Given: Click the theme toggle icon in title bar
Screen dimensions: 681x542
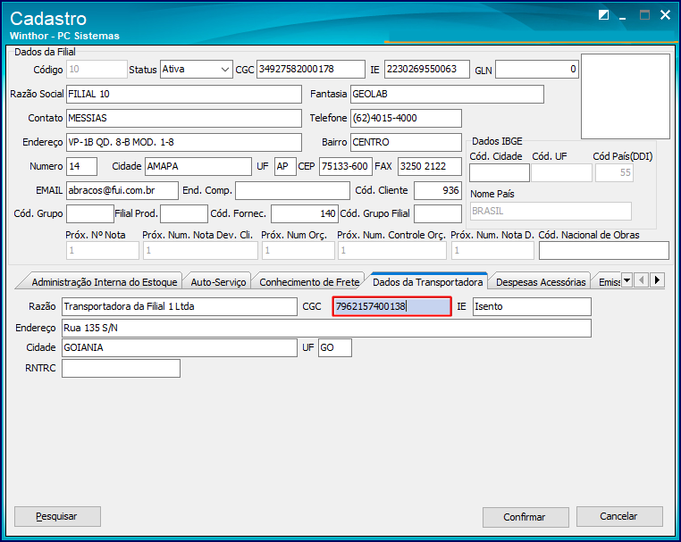Looking at the screenshot, I should 603,15.
